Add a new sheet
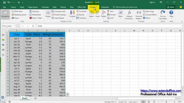Image resolution: width=184 pixels, height=103 pixels. tap(35, 98)
